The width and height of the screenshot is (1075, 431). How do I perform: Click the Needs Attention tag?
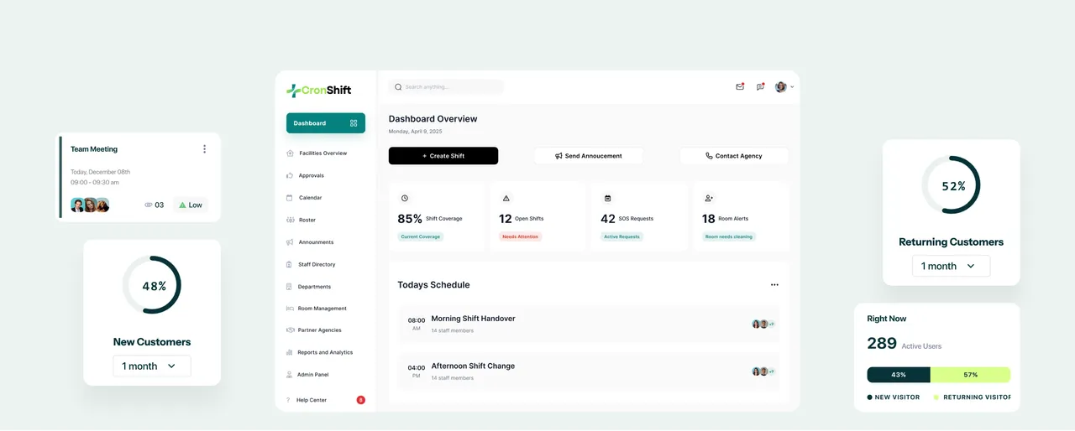(520, 236)
